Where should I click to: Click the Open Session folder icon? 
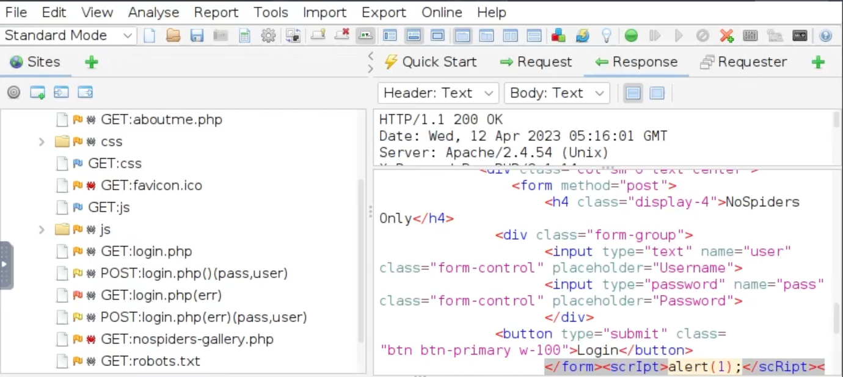point(173,36)
